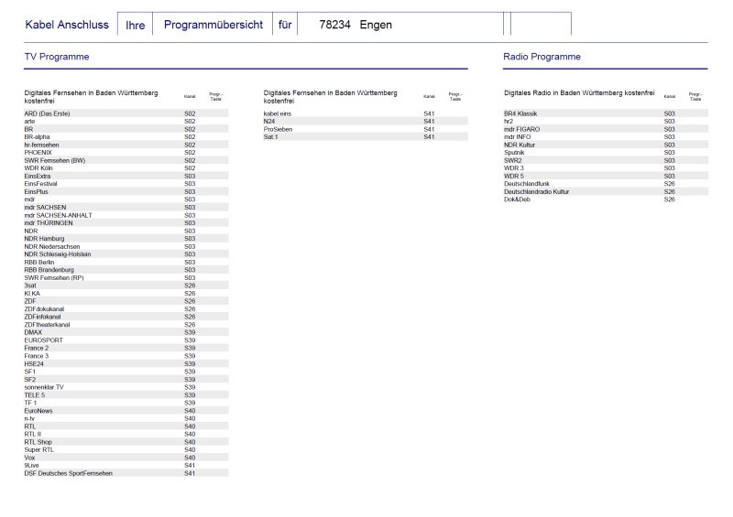The height and width of the screenshot is (517, 733).
Task: Click the 'ARD (Das Erste)' row
Action: tap(126, 113)
